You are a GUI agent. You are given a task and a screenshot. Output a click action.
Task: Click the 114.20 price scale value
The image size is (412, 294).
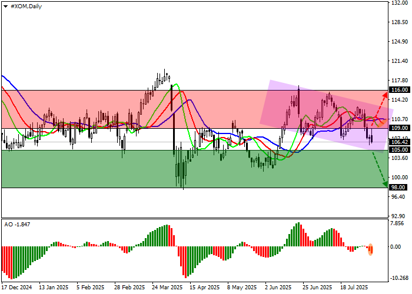coord(400,100)
